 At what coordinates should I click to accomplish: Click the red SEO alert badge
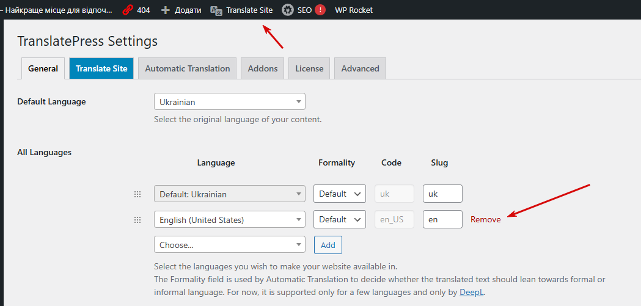(321, 10)
